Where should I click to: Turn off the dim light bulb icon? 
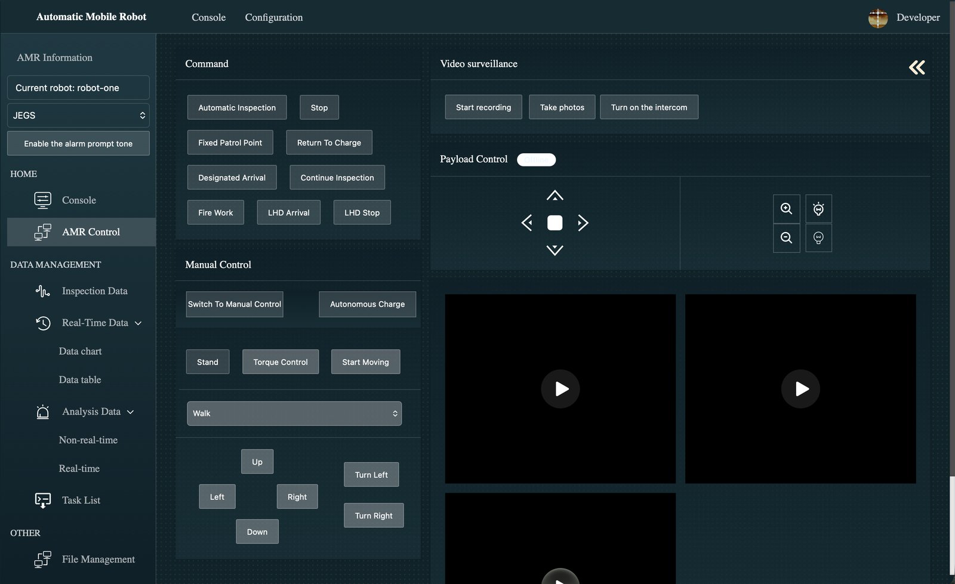pyautogui.click(x=818, y=238)
